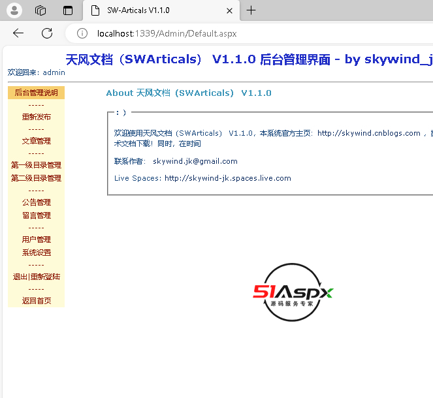Reload the page with refresh icon
This screenshot has height=398, width=433.
47,33
